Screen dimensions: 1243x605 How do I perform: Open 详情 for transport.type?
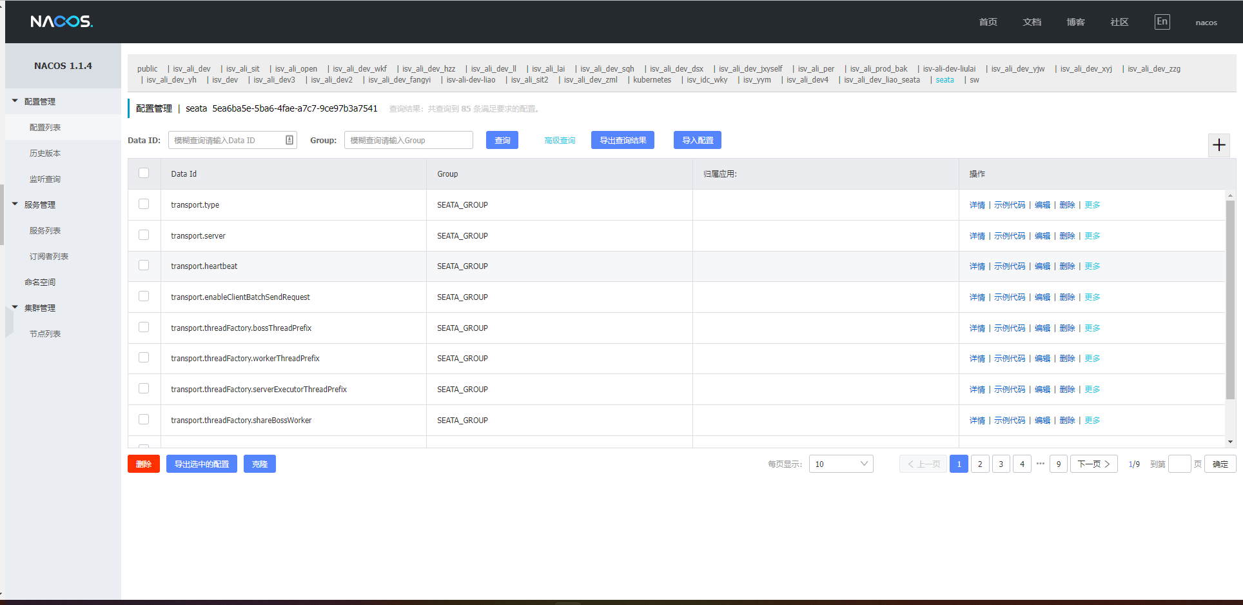(977, 205)
